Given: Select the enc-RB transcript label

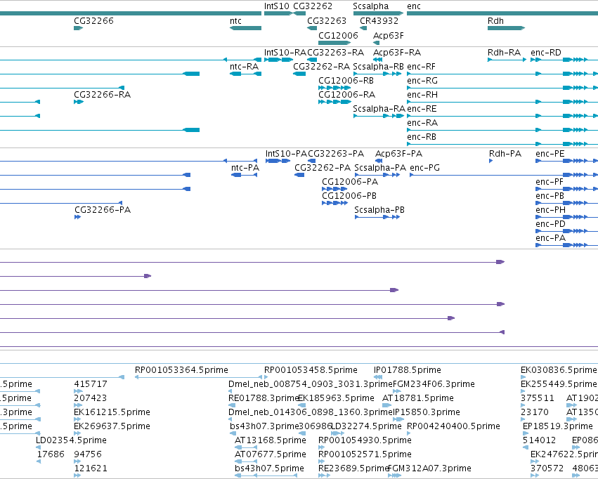Looking at the screenshot, I should point(422,137).
